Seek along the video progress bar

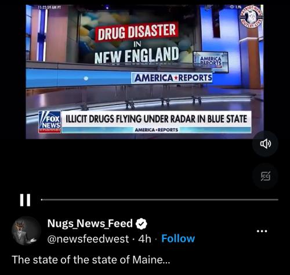tap(159, 200)
